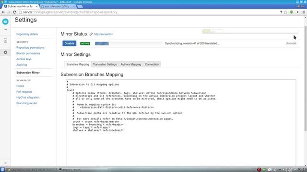Viewport: 307px width, 172px height.
Task: Open the three-dots menu in left sidebar
Action: coord(5,30)
